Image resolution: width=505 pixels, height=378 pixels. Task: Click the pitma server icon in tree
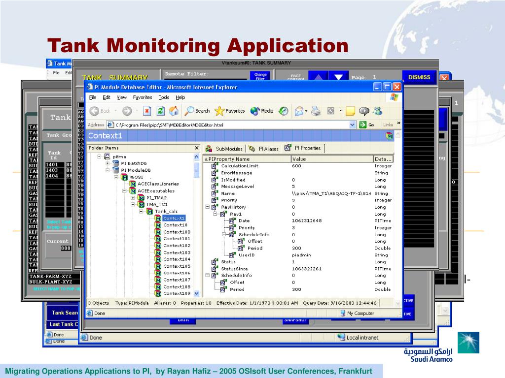tap(107, 157)
